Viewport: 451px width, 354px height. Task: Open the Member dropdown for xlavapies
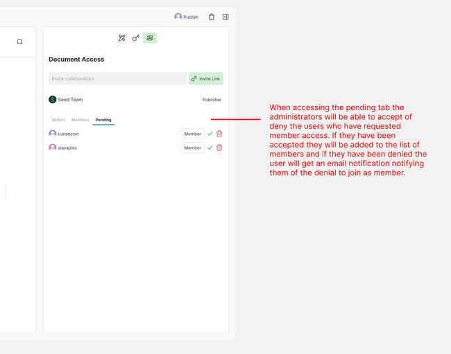click(x=192, y=148)
